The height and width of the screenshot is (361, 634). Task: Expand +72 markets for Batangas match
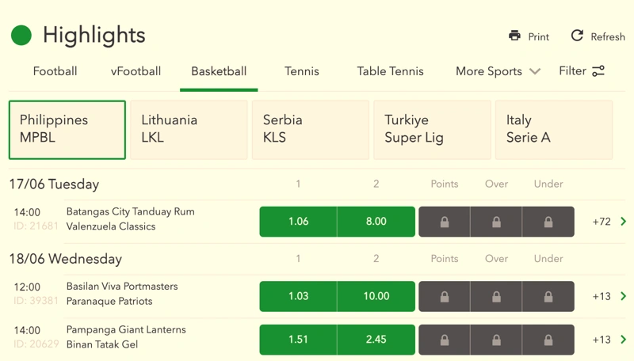pos(609,222)
